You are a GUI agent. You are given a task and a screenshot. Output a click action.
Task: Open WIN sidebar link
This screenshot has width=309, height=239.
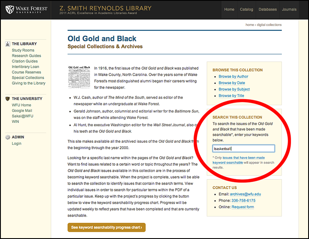(x=15, y=121)
